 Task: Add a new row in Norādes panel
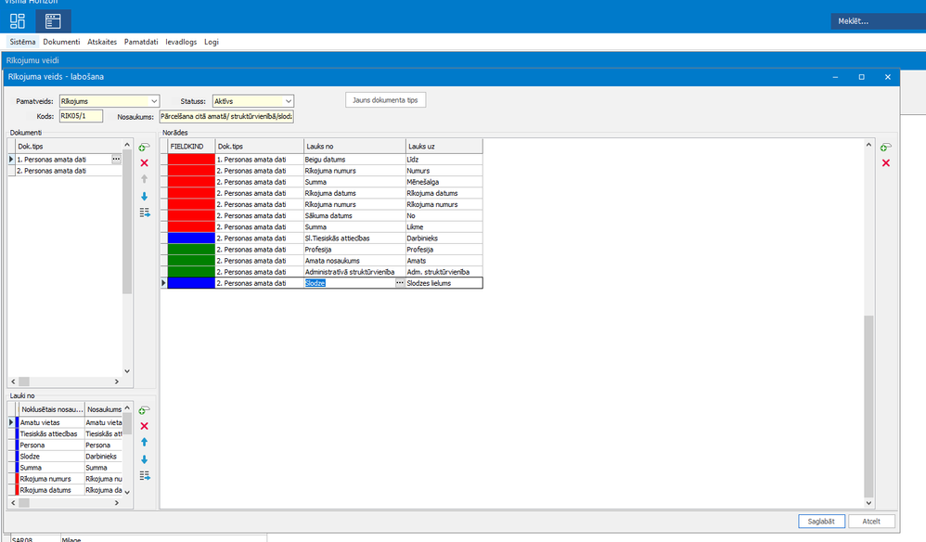(885, 147)
